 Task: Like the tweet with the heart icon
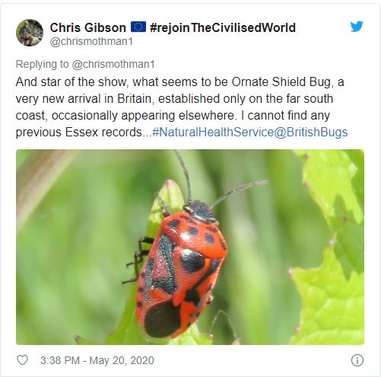22,360
